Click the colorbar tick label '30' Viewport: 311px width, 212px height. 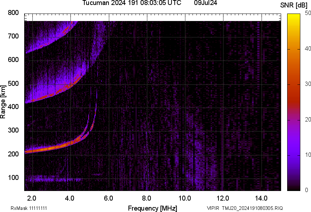pos(308,84)
